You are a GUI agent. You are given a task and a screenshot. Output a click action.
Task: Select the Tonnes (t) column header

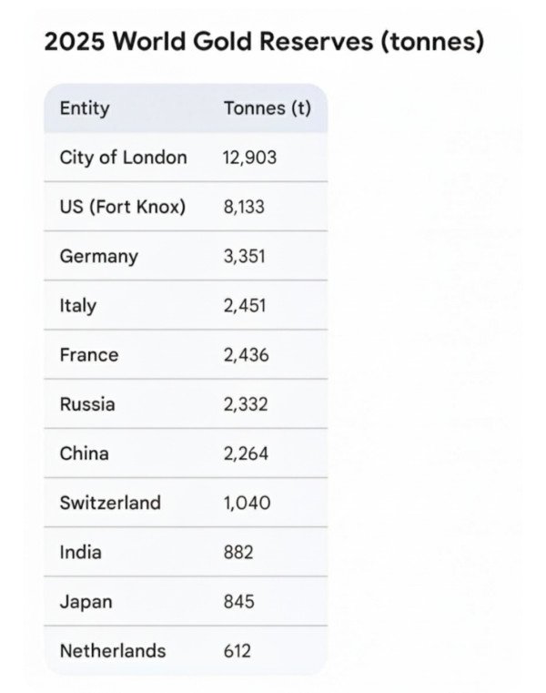coord(268,108)
